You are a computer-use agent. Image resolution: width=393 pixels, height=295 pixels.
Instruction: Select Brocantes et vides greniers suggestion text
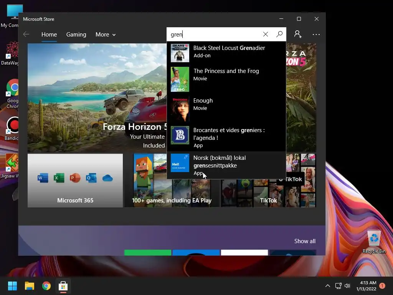pyautogui.click(x=229, y=134)
